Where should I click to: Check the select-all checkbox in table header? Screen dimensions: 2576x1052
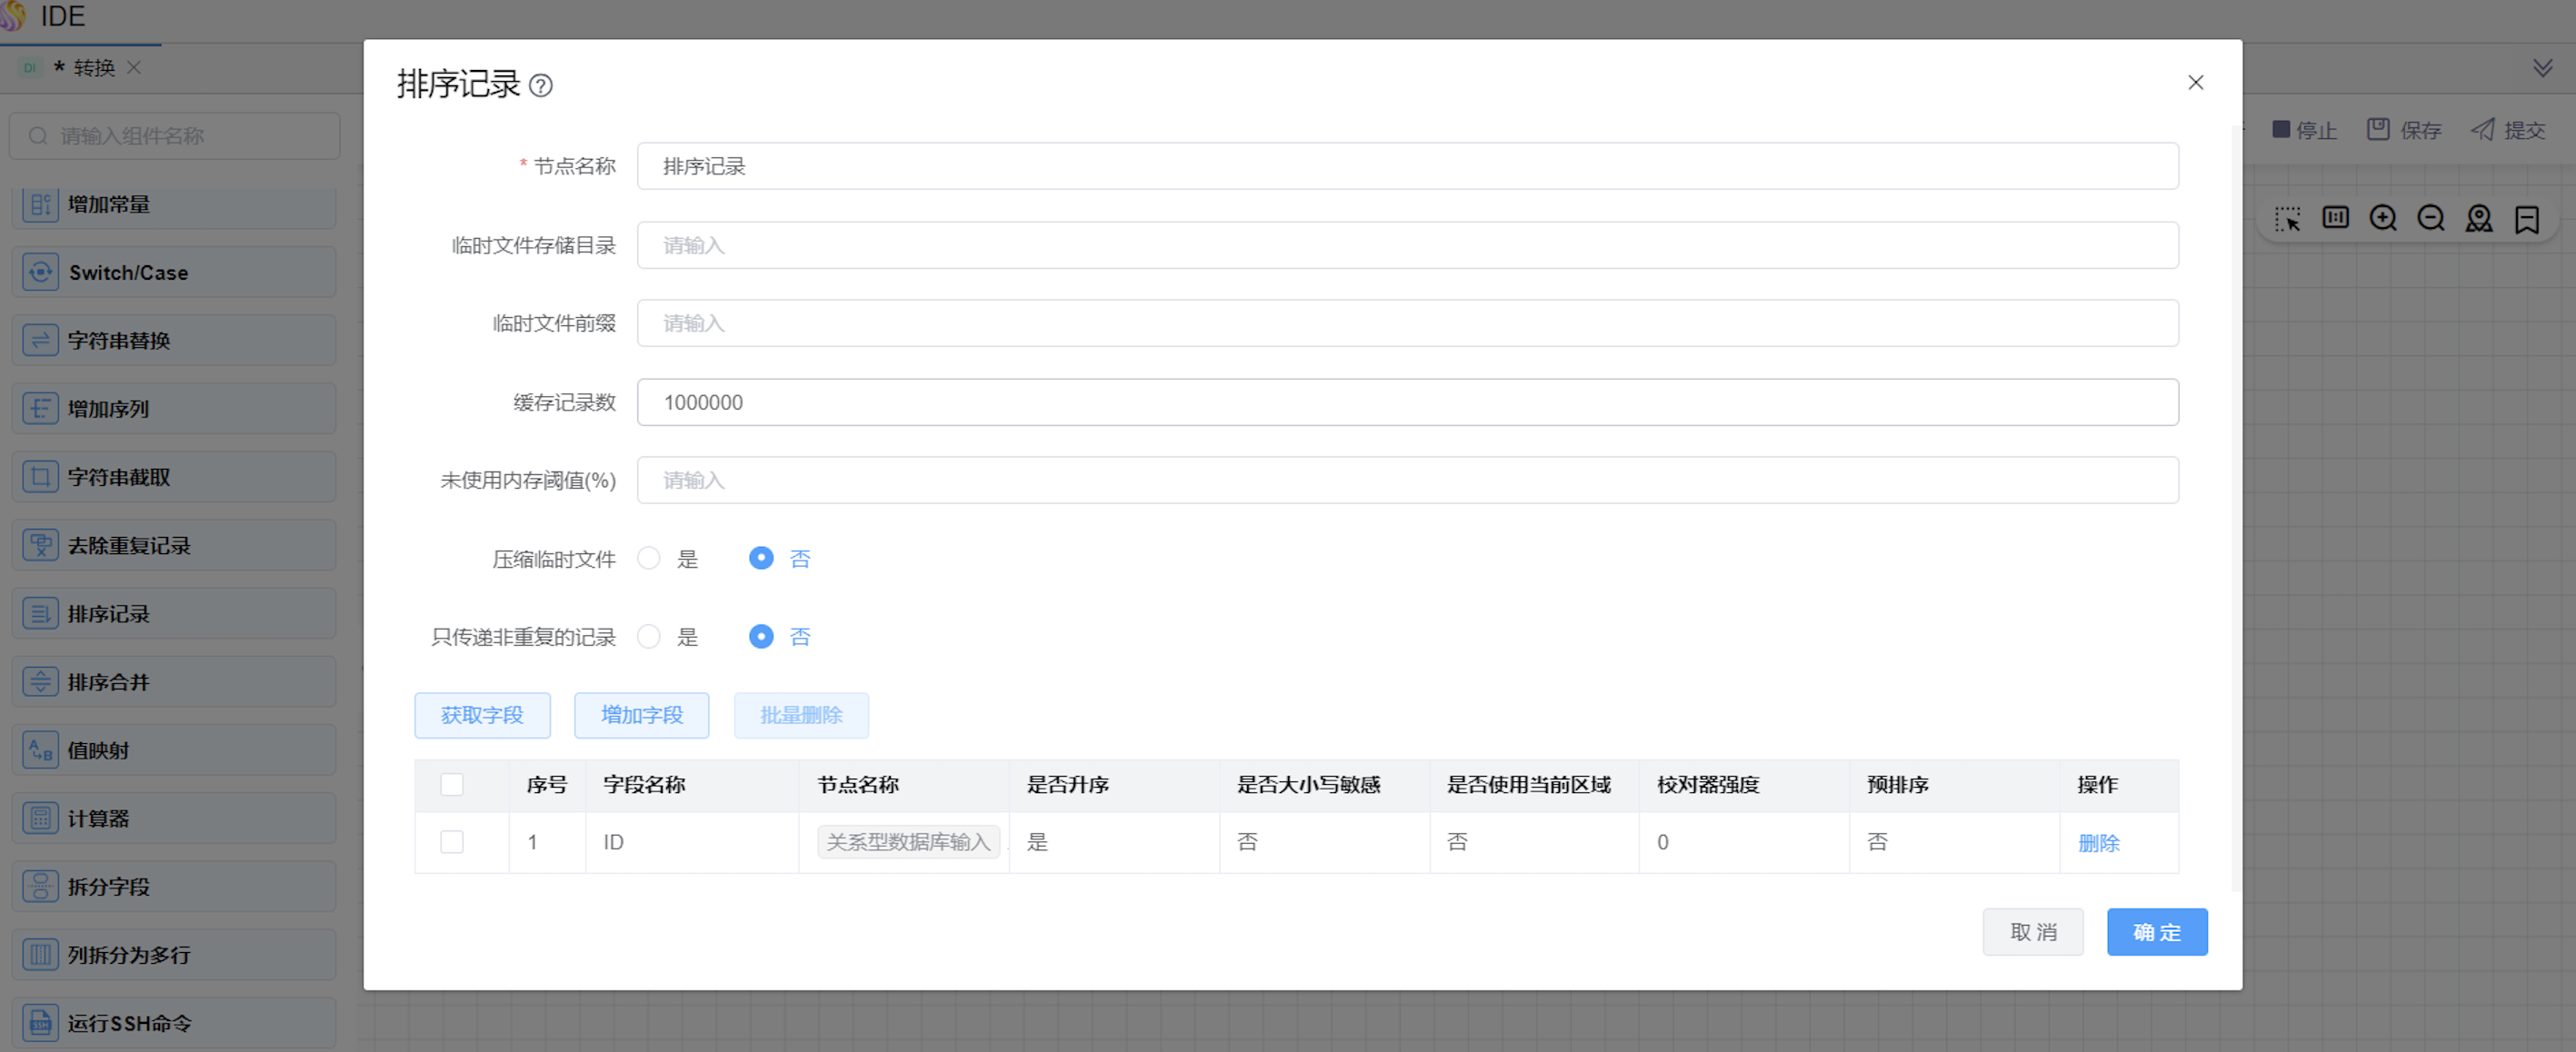(x=452, y=785)
